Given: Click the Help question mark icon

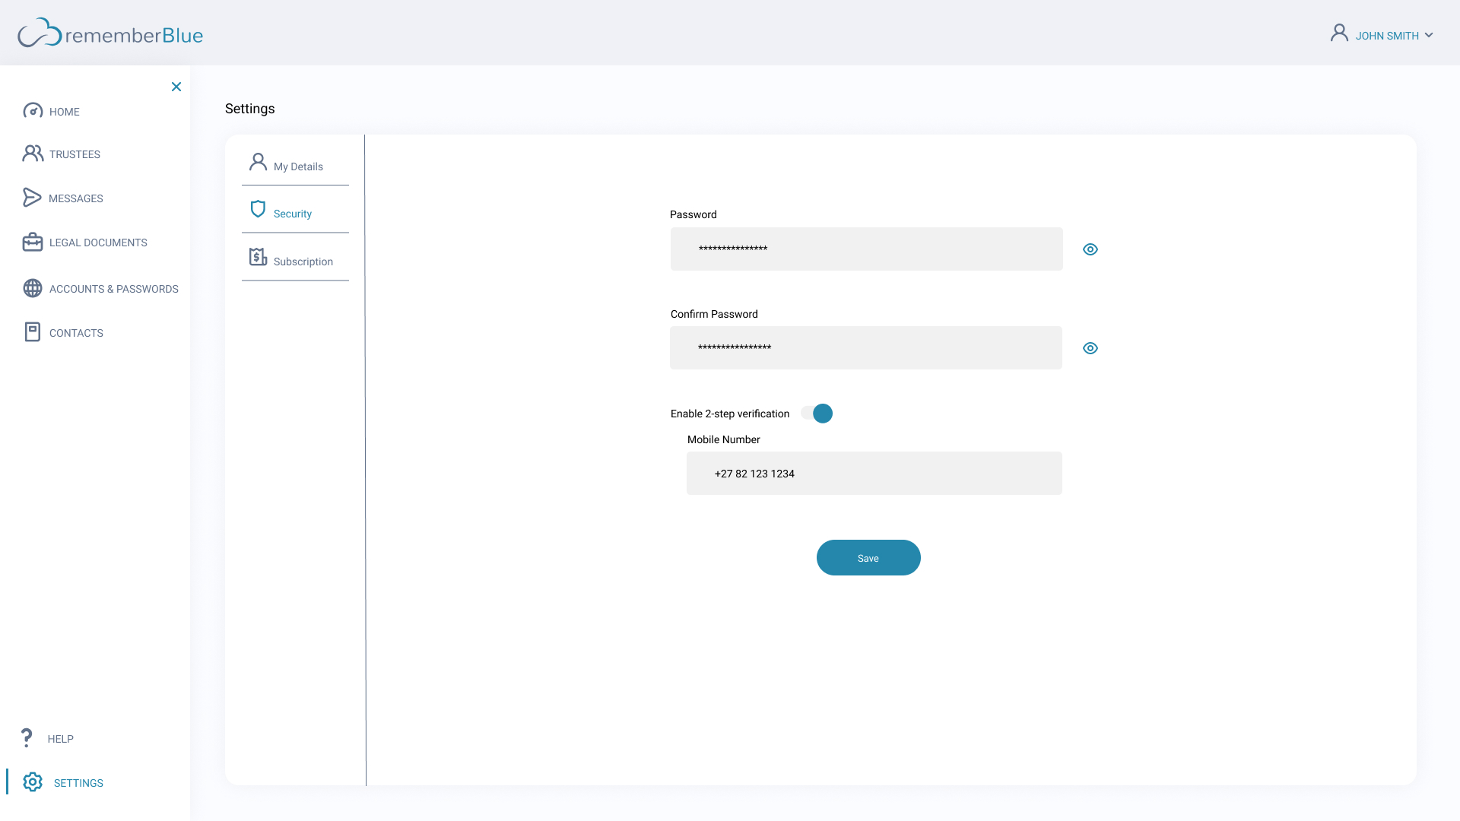Looking at the screenshot, I should (x=27, y=737).
